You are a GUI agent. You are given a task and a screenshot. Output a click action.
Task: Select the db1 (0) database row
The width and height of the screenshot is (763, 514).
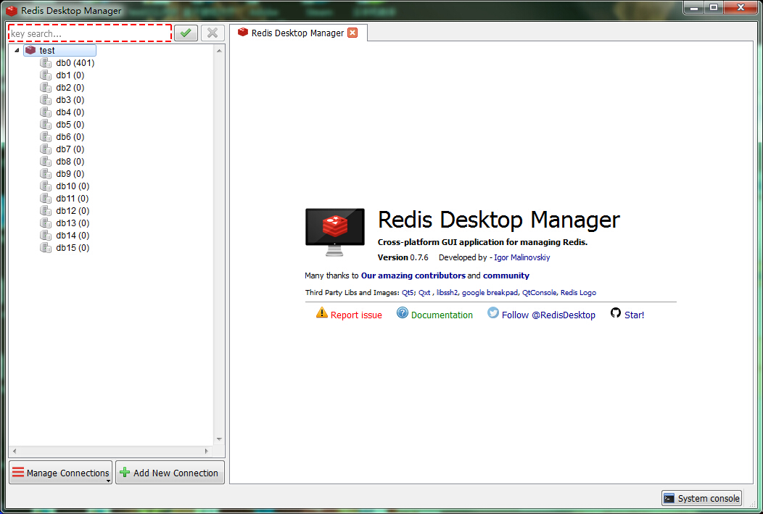(70, 75)
